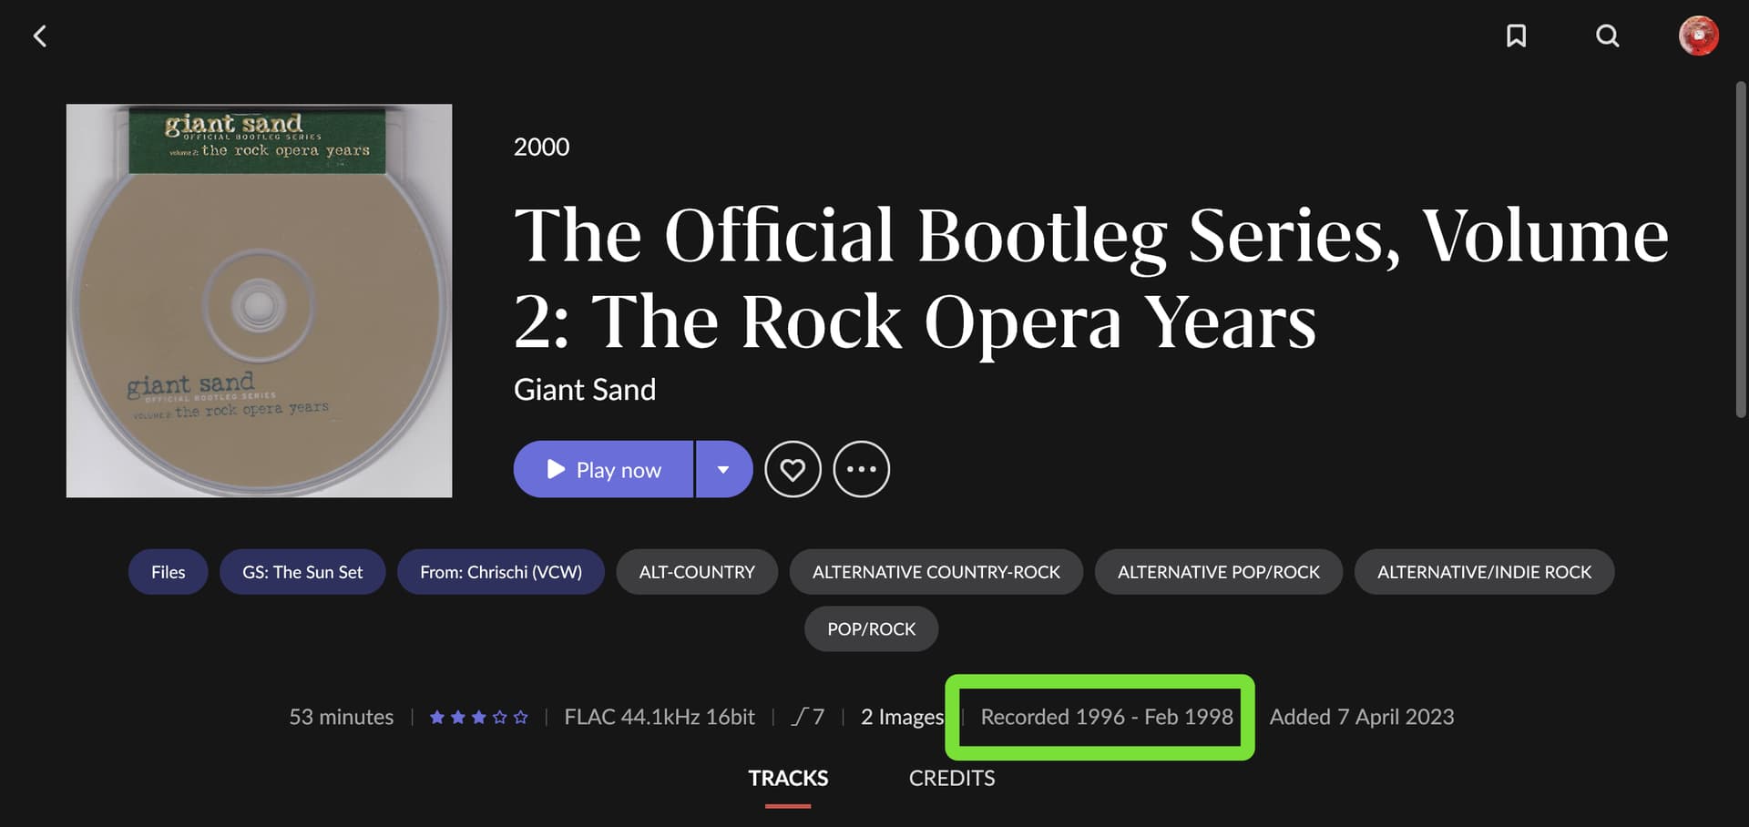Screen dimensions: 1749x827
Task: Switch to the CREDITS tab
Action: pos(951,778)
